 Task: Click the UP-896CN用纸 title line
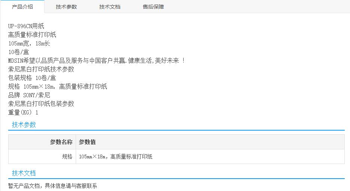[26, 26]
